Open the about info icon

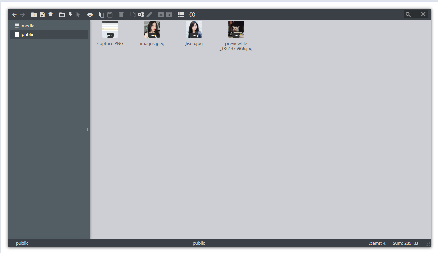pyautogui.click(x=192, y=15)
